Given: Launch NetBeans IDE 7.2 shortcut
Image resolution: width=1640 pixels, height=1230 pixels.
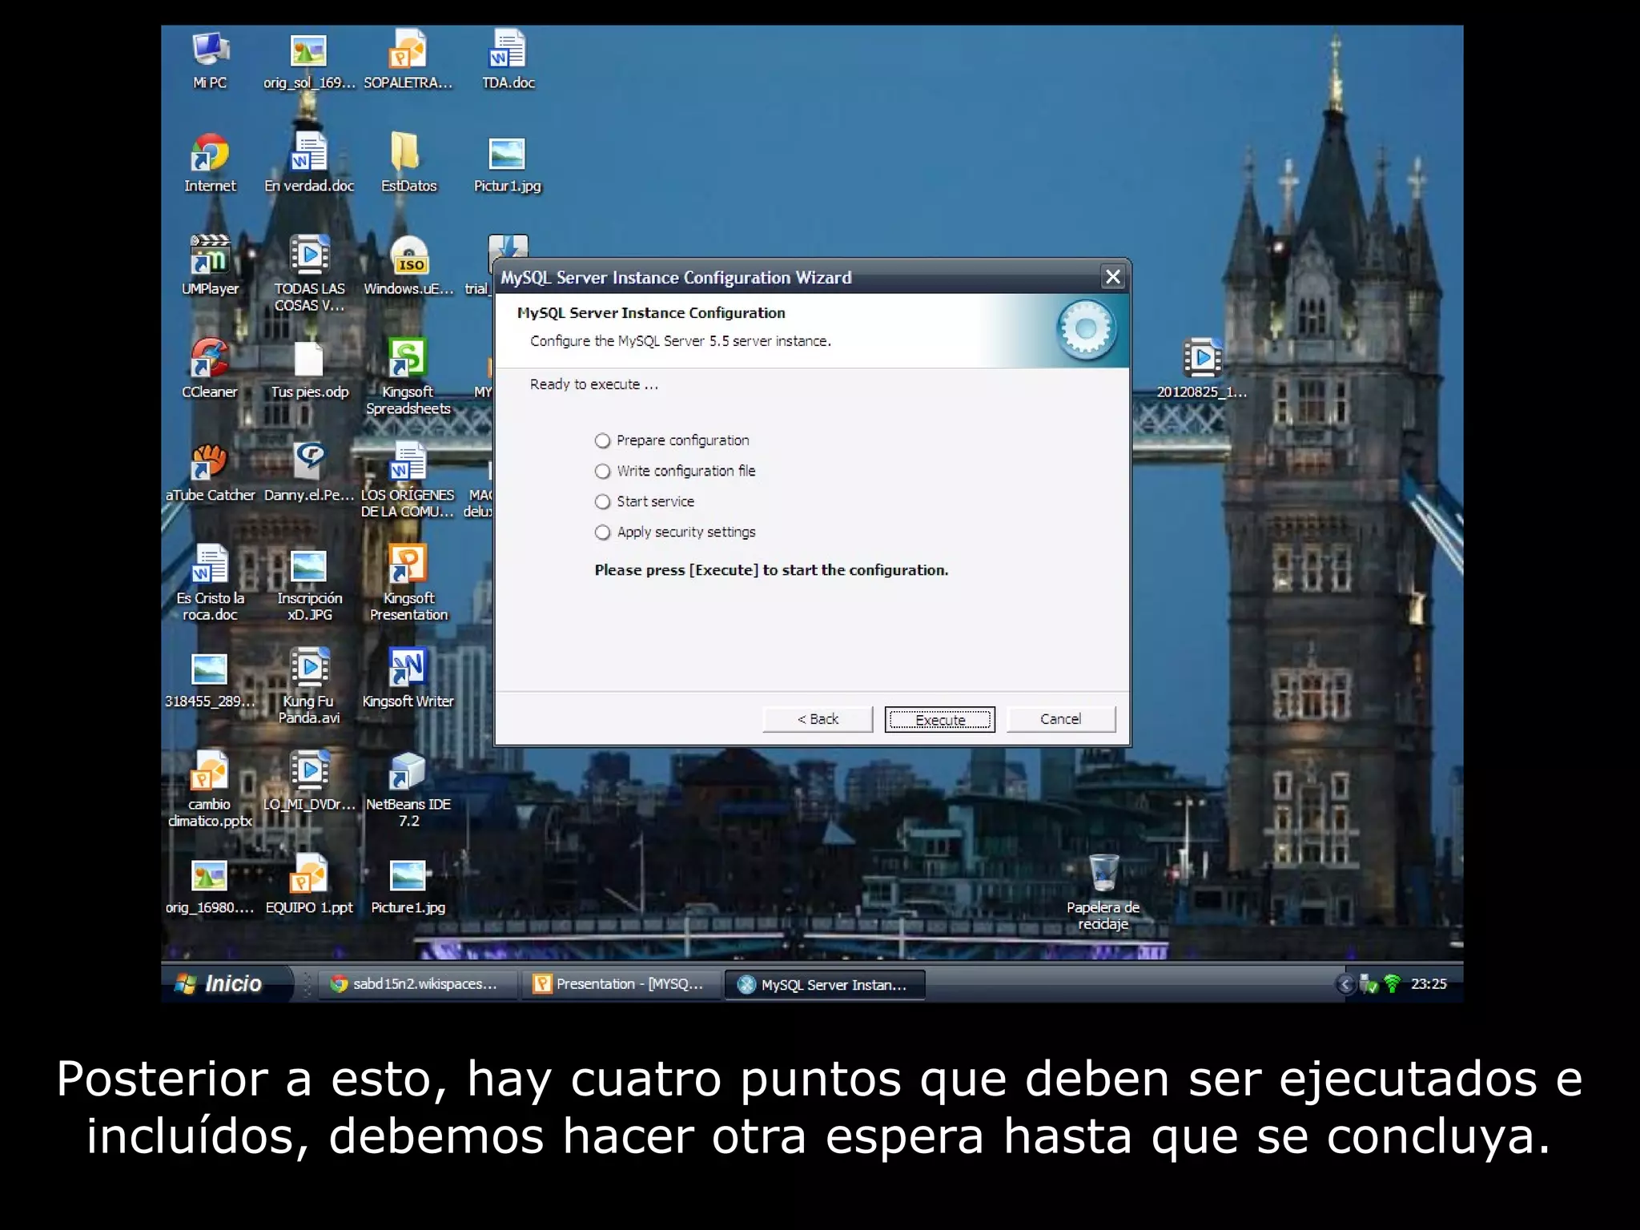Looking at the screenshot, I should click(408, 770).
